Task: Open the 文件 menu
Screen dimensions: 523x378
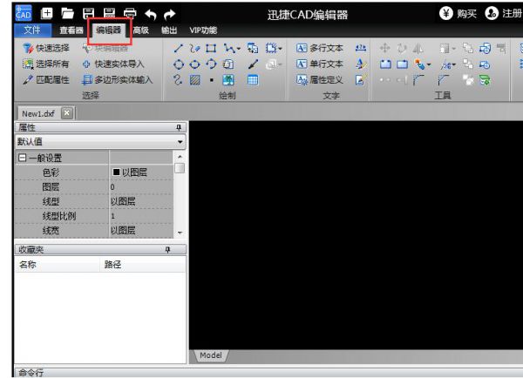Action: 31,31
